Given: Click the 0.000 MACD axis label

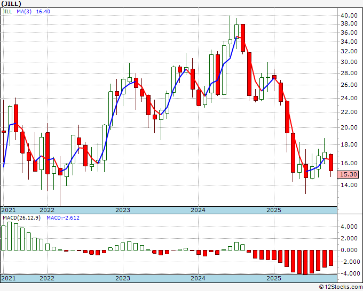Looking at the screenshot, I should click(349, 250).
